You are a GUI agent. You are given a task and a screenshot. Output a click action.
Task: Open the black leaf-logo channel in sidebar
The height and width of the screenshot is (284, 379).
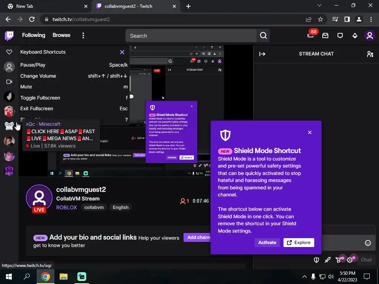point(9,97)
